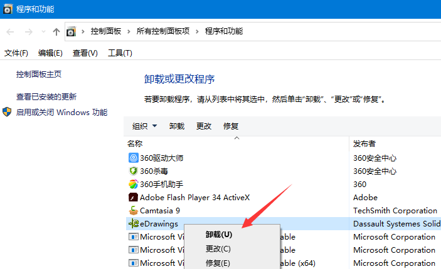Click the Forward navigation arrow
Screen dimensions: 441x269
click(x=28, y=32)
